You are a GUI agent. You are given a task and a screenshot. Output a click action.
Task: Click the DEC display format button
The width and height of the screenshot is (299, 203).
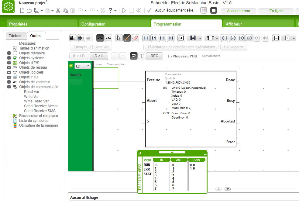[x=154, y=56]
